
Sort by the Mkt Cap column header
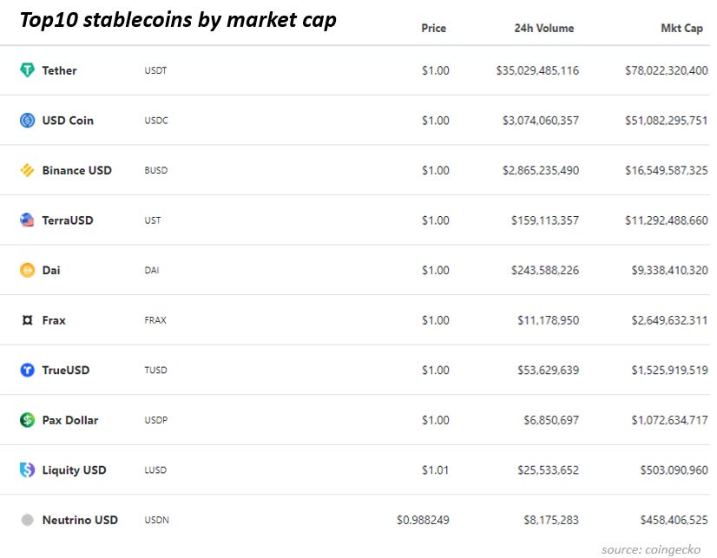[681, 29]
